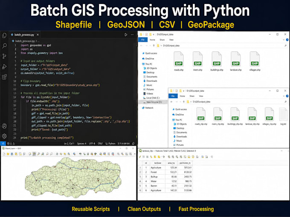
Task: Open the VS Code Search icon
Action: point(4,46)
